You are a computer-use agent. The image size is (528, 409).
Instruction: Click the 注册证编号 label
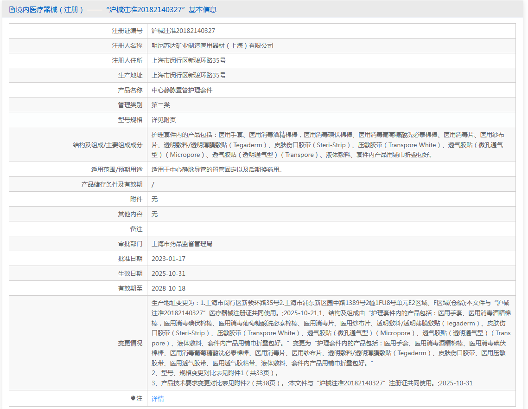(127, 31)
